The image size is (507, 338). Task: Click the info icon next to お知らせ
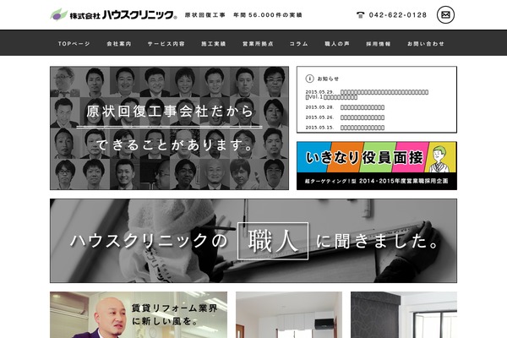click(x=309, y=79)
